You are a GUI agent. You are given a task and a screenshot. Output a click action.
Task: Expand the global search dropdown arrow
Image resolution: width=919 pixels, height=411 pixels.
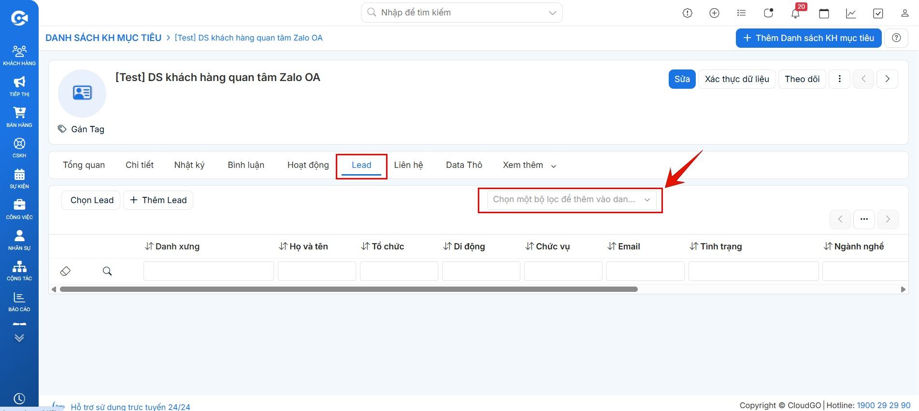552,13
